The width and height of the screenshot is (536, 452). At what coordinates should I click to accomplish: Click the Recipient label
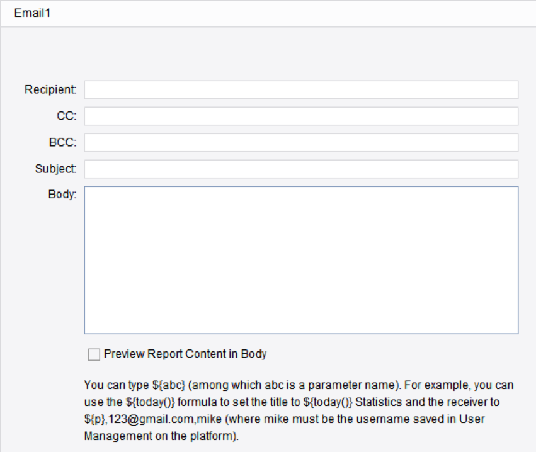tap(50, 89)
